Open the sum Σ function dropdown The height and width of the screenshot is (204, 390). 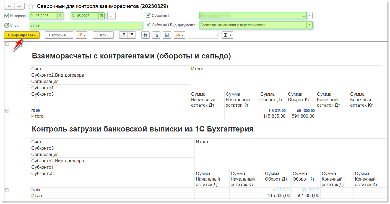[x=227, y=35]
